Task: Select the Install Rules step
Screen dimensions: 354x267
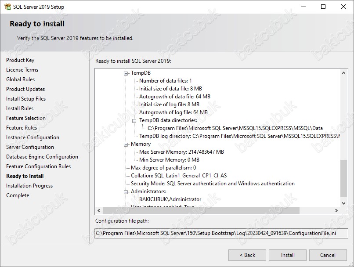Action: pos(20,108)
